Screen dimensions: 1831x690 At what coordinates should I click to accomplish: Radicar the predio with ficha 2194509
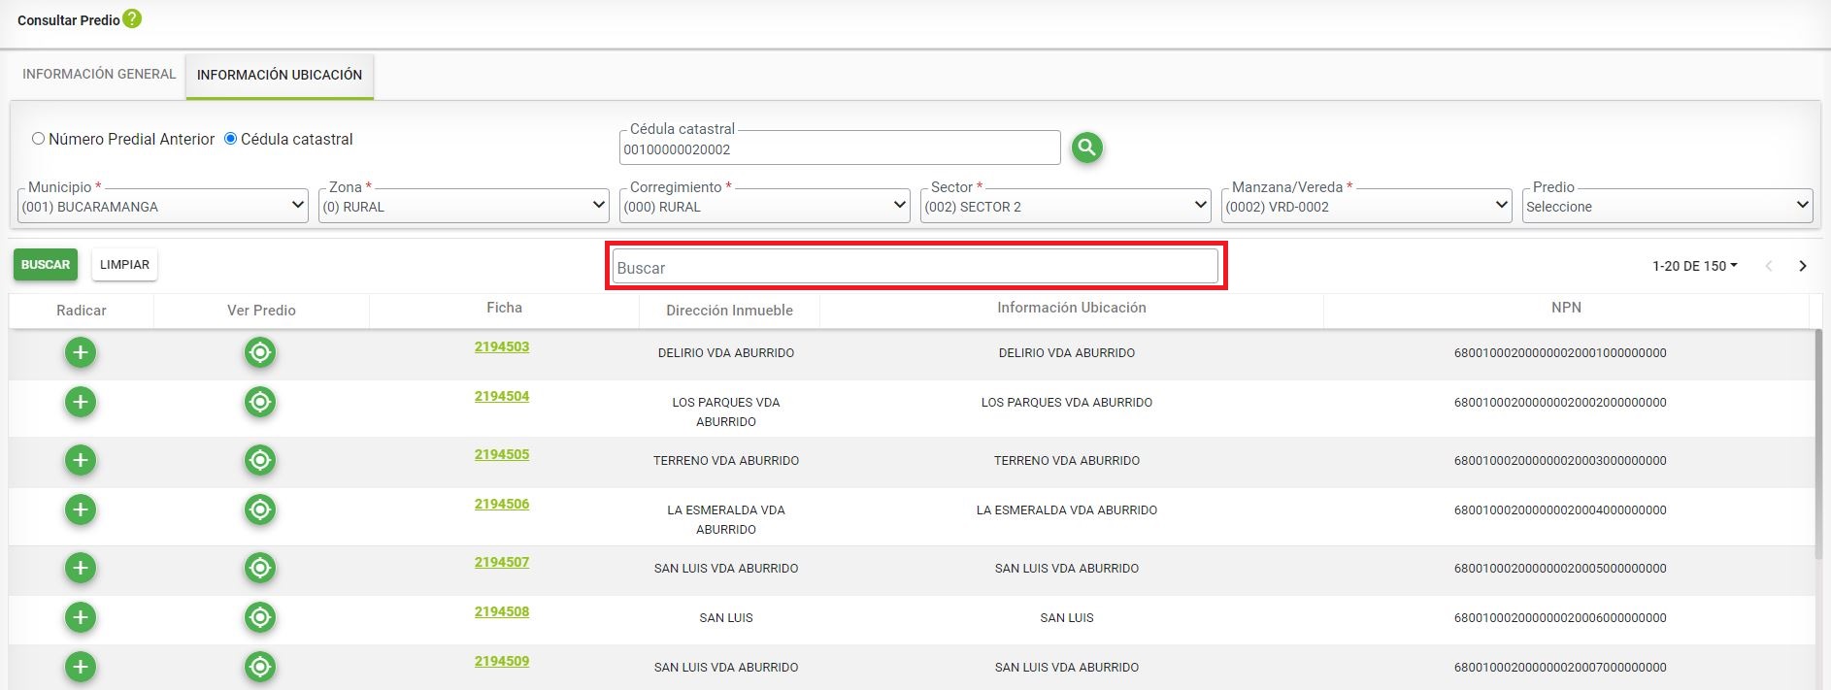(x=81, y=667)
